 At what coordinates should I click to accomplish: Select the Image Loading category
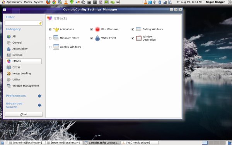(24, 73)
